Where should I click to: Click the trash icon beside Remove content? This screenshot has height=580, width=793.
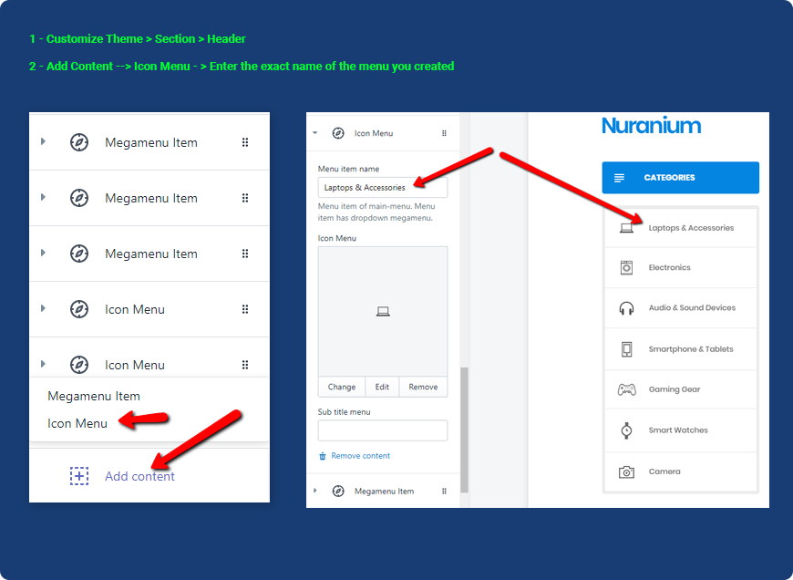coord(322,456)
